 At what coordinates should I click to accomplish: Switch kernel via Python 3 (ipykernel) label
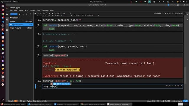click(x=175, y=13)
